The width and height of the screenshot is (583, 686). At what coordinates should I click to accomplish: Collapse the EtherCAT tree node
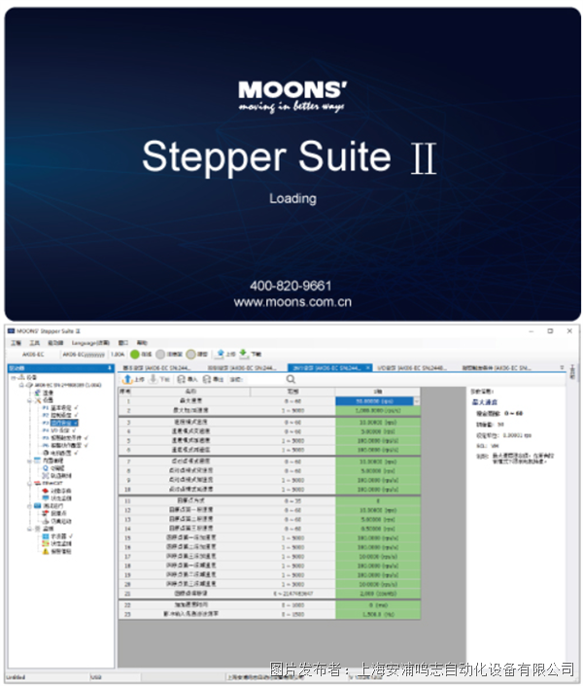point(30,484)
